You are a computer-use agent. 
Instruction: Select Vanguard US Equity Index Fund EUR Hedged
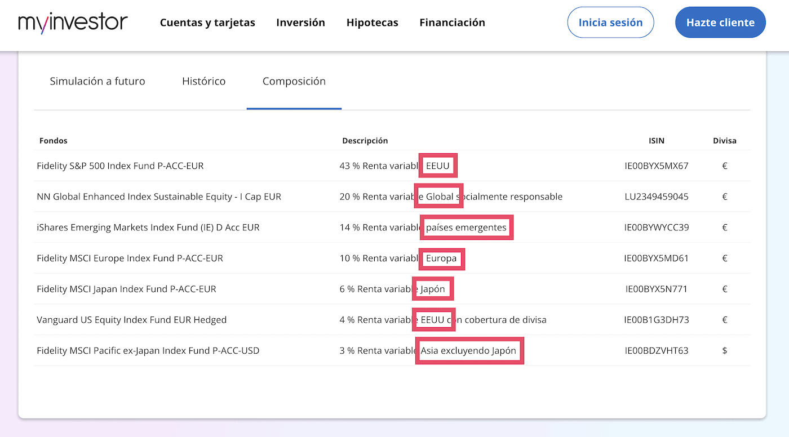pyautogui.click(x=131, y=320)
